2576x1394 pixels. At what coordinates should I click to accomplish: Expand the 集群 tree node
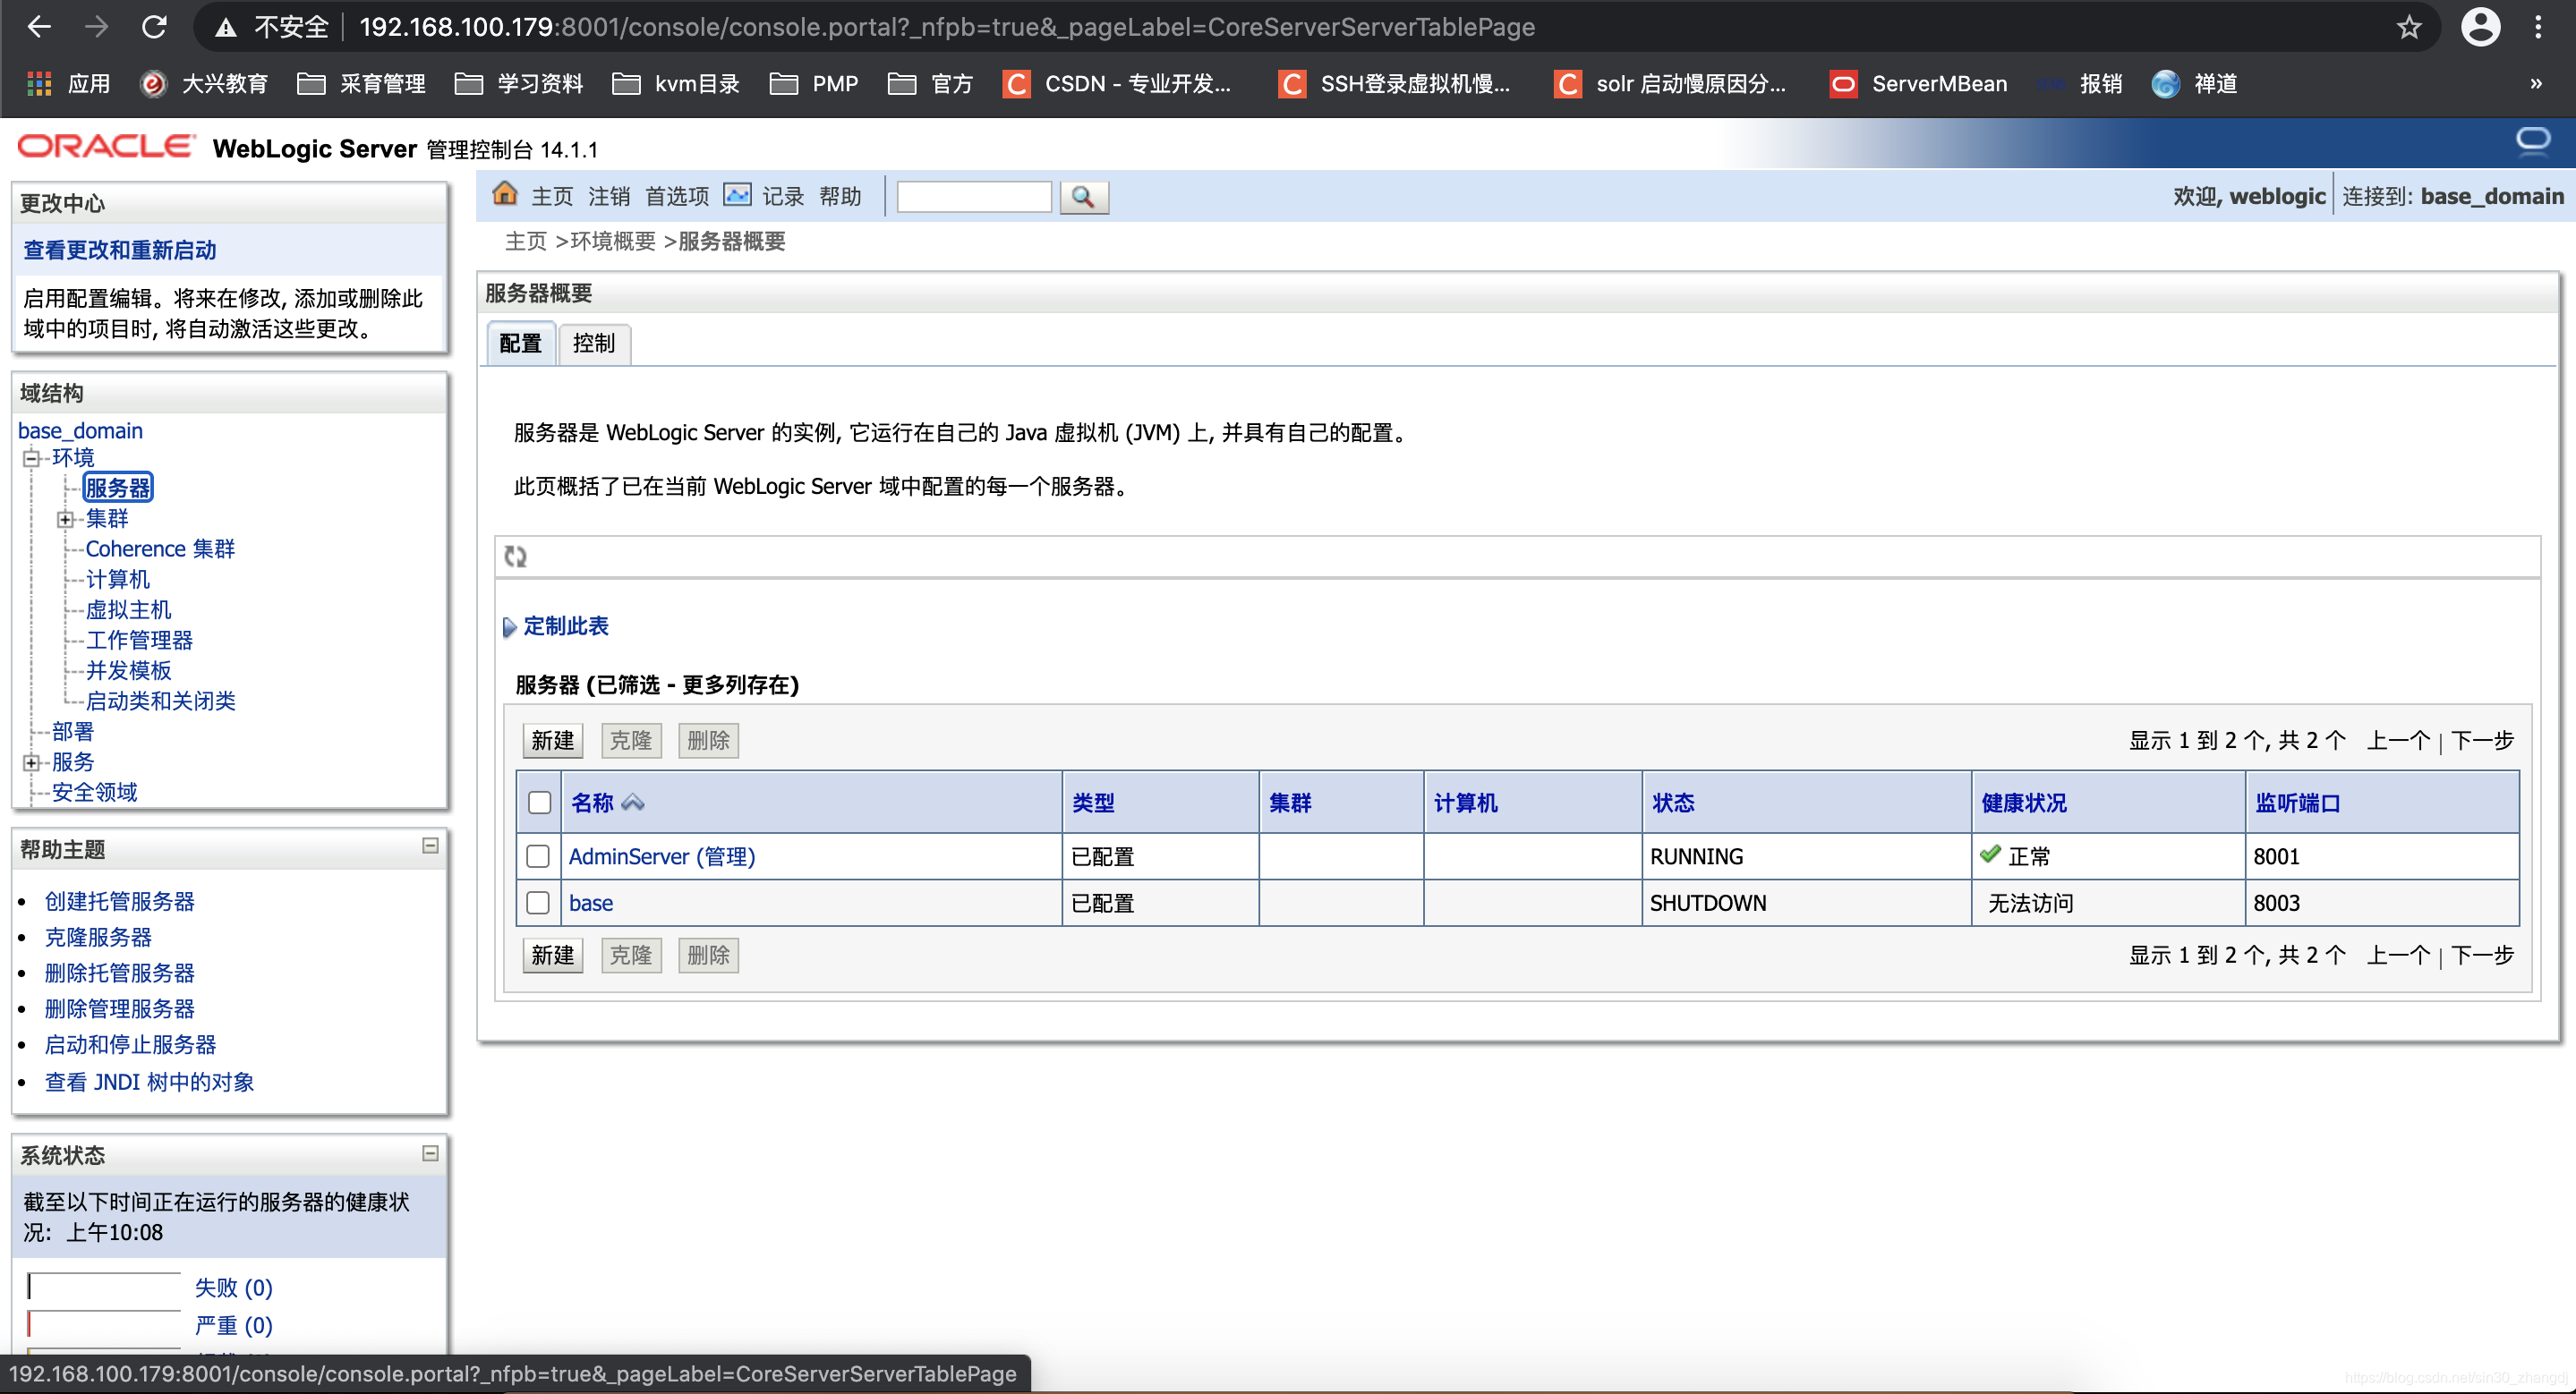tap(65, 519)
